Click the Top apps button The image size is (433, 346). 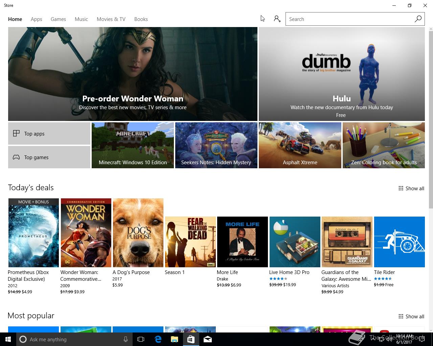49,133
